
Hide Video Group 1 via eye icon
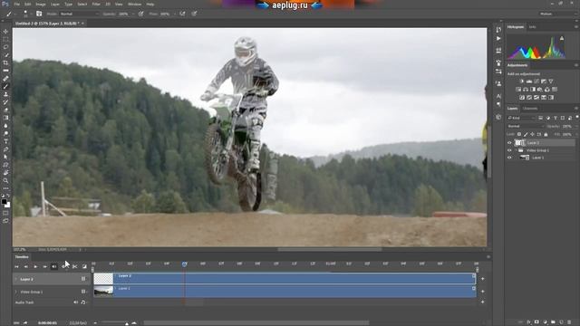coord(509,150)
